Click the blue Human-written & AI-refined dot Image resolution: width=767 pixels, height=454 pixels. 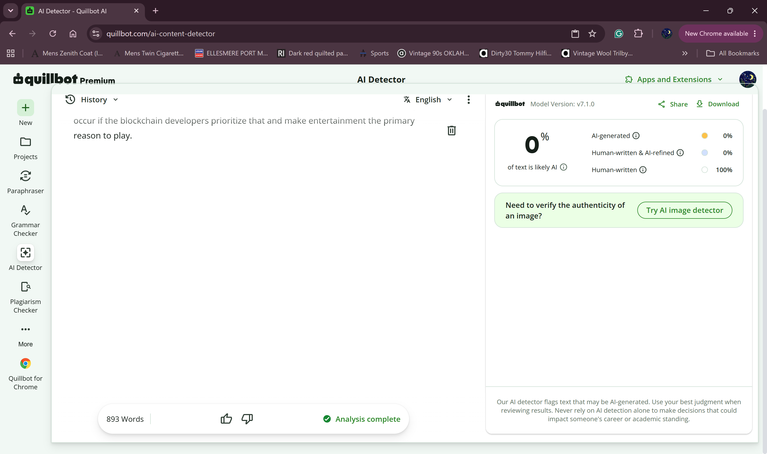click(704, 153)
